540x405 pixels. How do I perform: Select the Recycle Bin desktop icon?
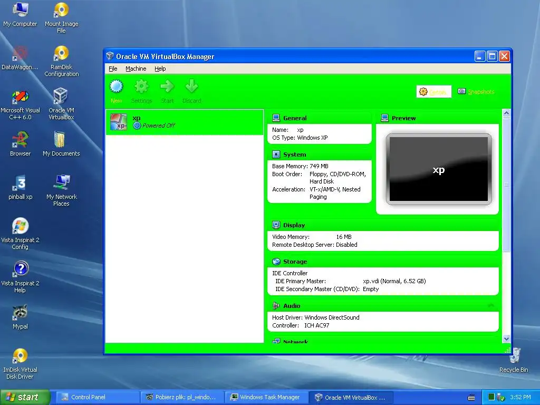514,360
